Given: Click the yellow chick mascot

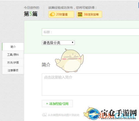Looking at the screenshot, I should [69, 60].
